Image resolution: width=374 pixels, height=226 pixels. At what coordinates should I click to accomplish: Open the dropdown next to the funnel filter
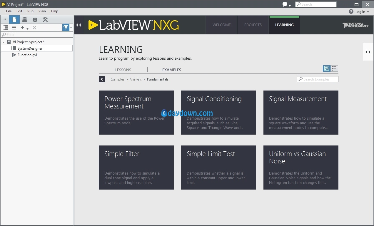click(71, 27)
